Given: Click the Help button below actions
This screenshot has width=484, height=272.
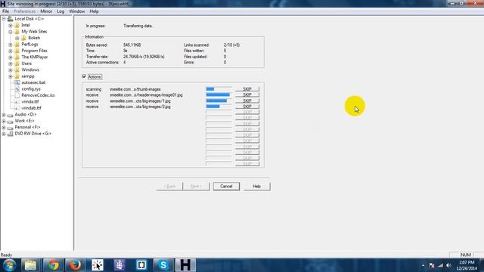Looking at the screenshot, I should click(x=257, y=187).
